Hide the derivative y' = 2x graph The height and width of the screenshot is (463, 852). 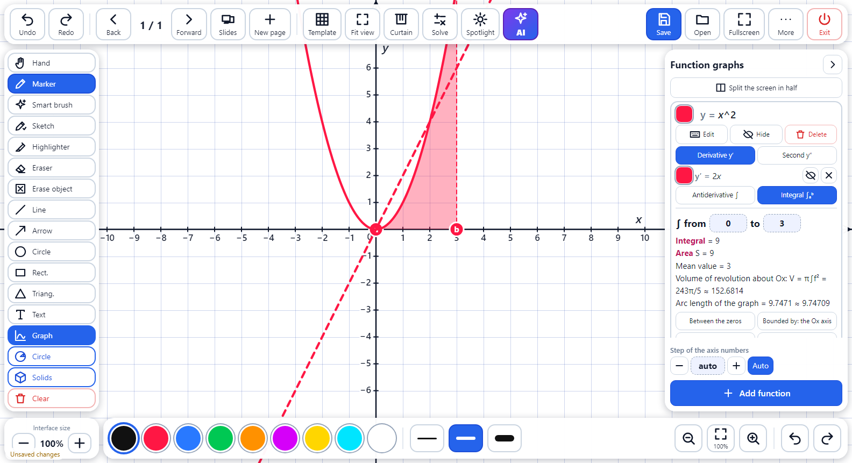tap(811, 175)
